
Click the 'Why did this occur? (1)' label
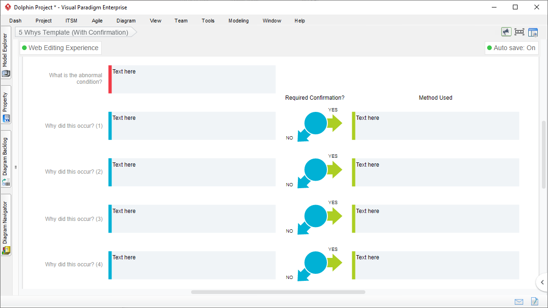[74, 126]
